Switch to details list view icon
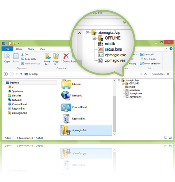175x182 pixels. point(166,138)
